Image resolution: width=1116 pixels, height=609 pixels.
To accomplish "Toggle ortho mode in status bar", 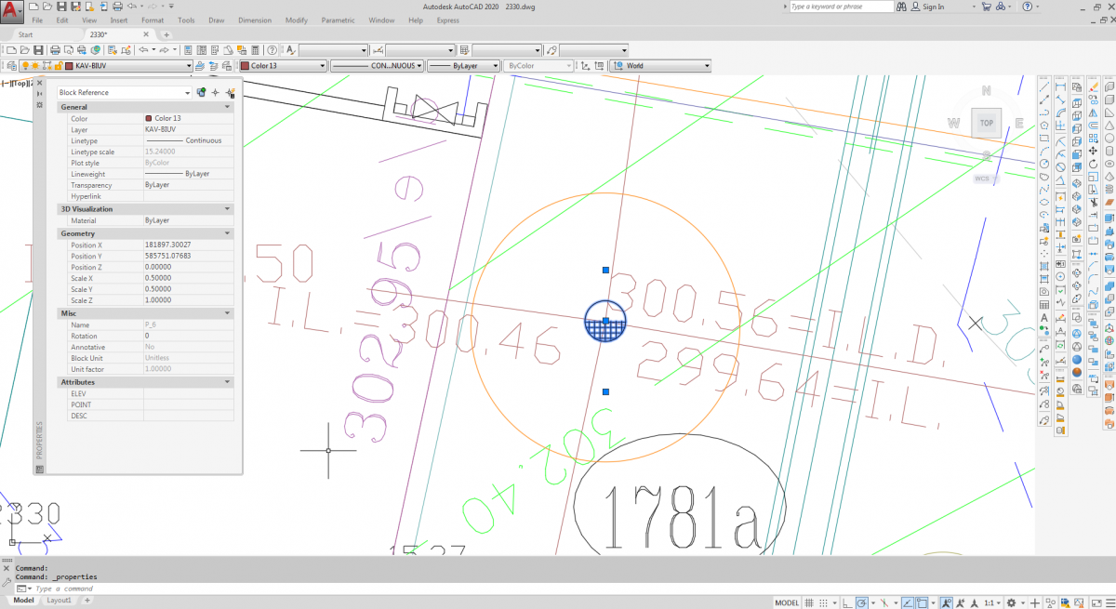I will click(x=847, y=602).
